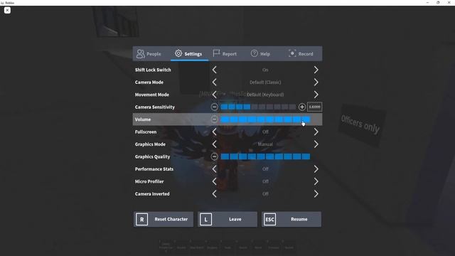Image resolution: width=455 pixels, height=256 pixels.
Task: Toggle Camera Inverted with left arrow
Action: tap(214, 194)
